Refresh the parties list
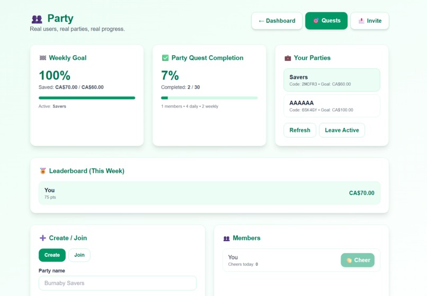Screen dimensions: 427x296 [x=300, y=130]
